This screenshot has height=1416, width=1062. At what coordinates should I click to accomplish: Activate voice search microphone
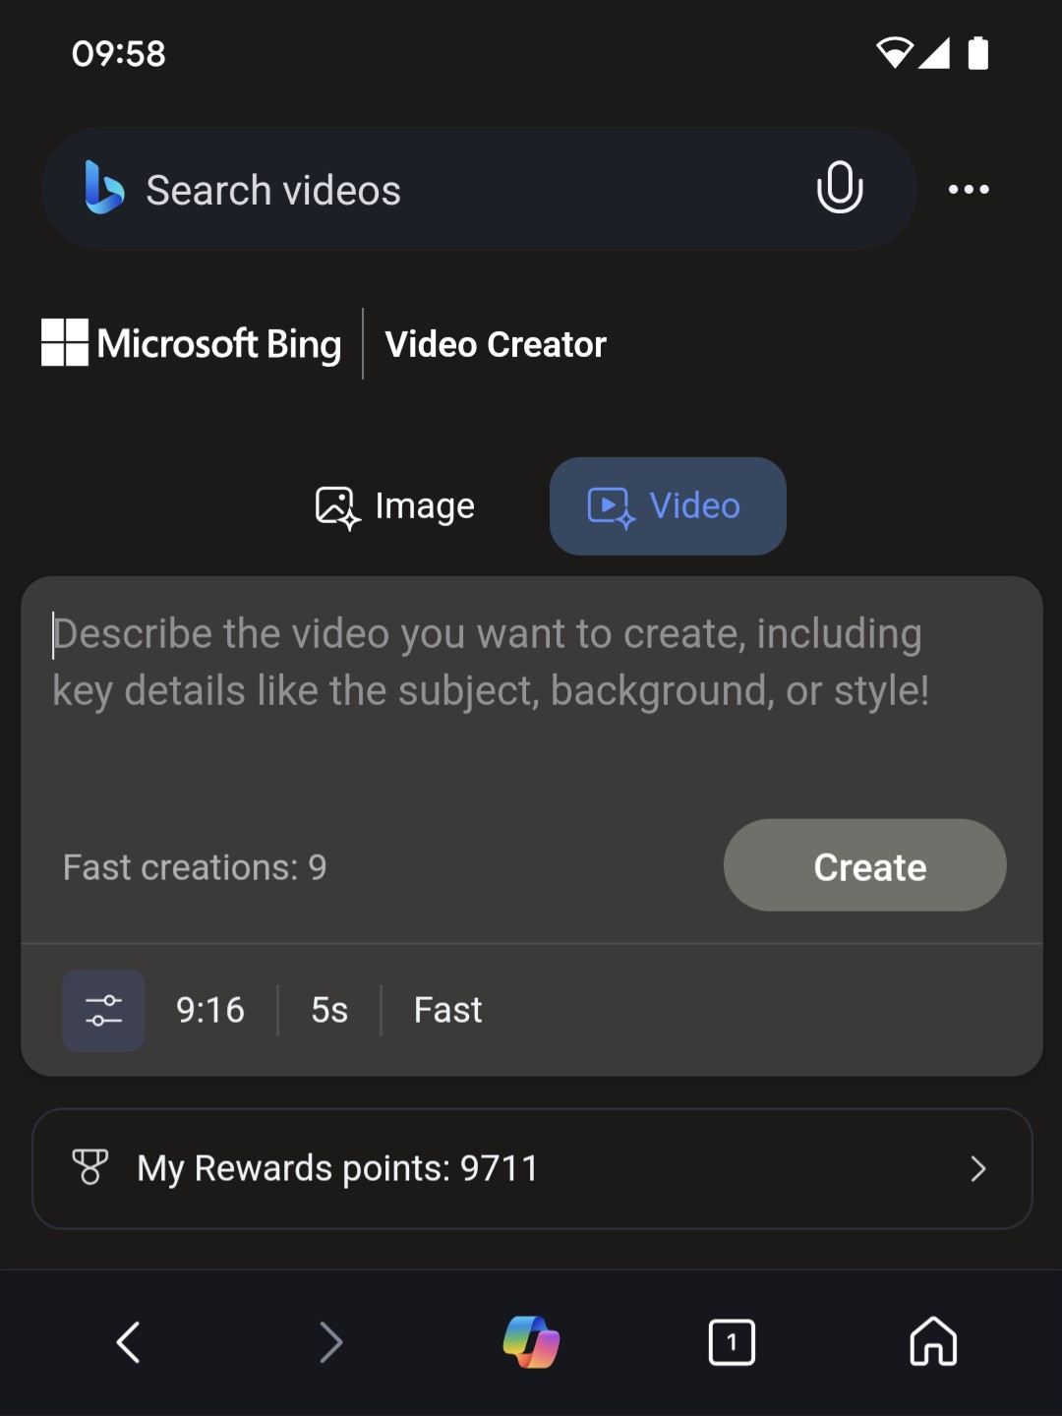pyautogui.click(x=840, y=188)
